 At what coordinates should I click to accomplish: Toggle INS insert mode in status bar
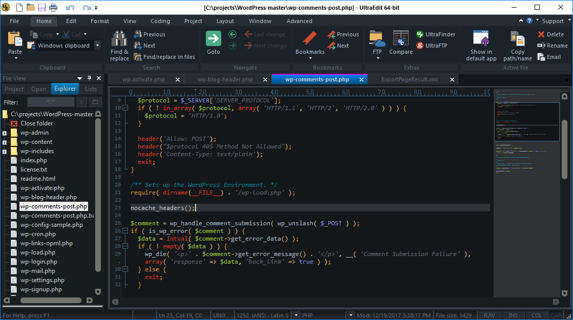coord(513,315)
